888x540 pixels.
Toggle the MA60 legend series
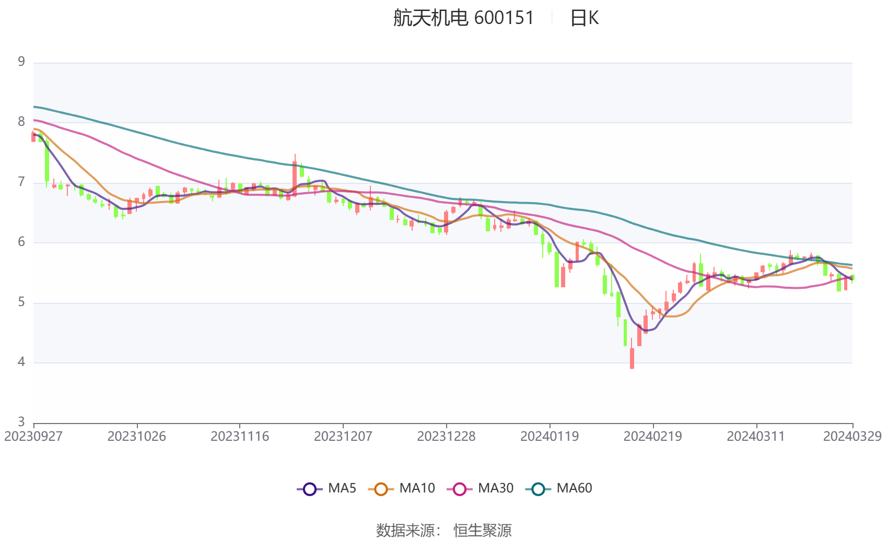(x=559, y=489)
